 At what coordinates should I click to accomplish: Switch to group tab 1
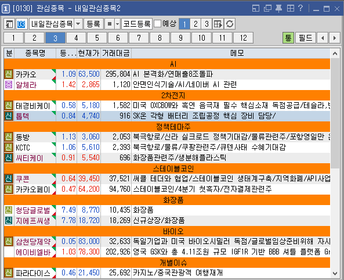click(x=13, y=38)
